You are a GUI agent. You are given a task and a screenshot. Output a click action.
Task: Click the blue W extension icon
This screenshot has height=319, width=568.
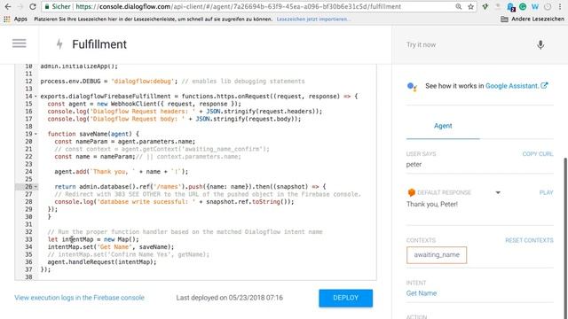tap(535, 6)
